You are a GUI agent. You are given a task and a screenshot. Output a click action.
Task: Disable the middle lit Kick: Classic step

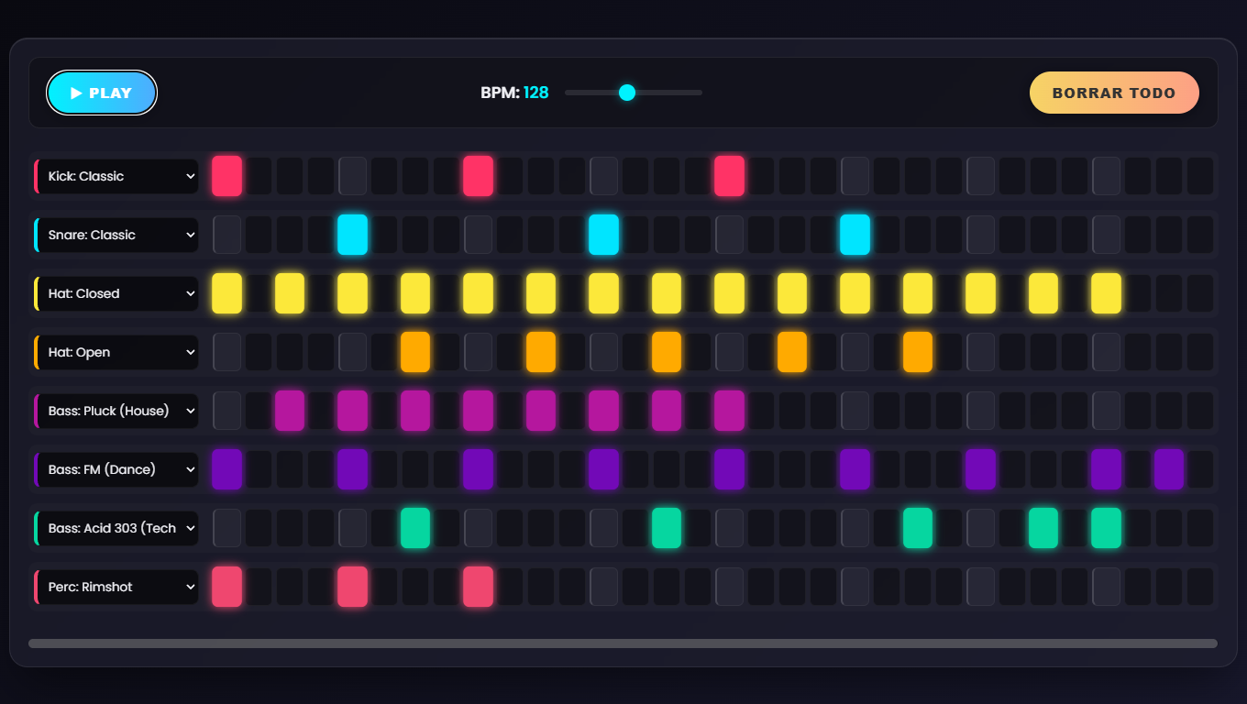click(x=479, y=176)
